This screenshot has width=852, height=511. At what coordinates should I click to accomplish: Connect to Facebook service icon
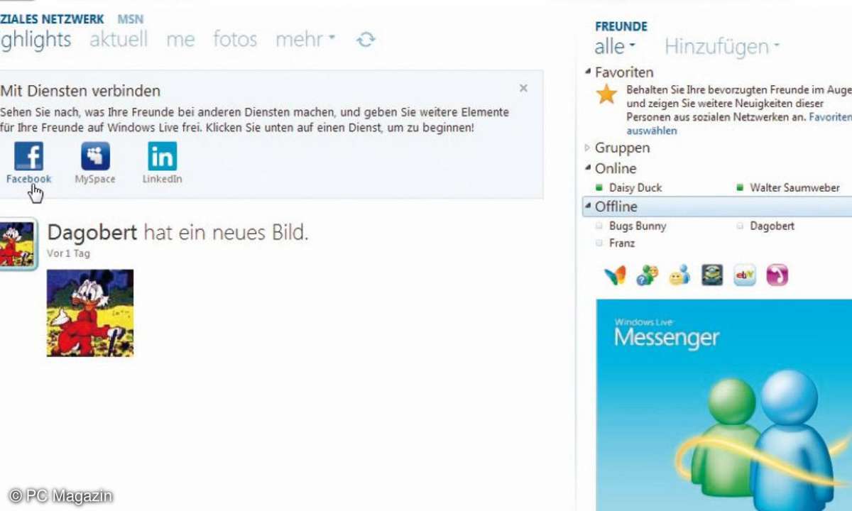coord(29,156)
